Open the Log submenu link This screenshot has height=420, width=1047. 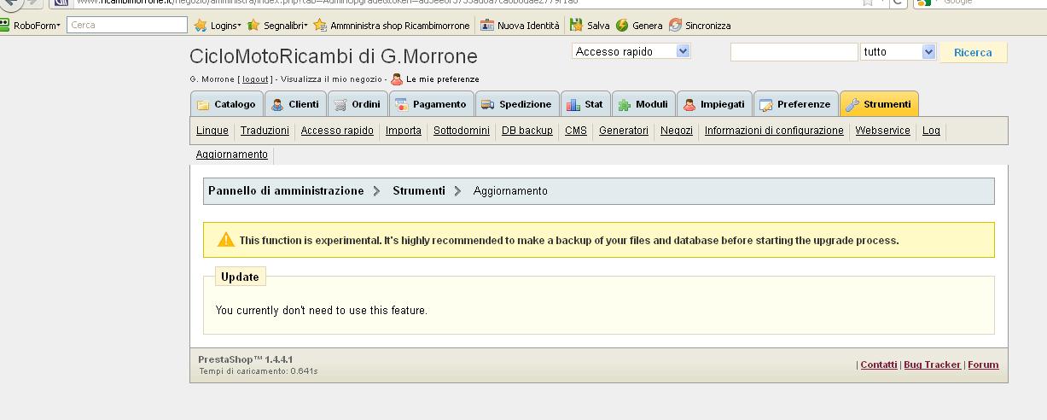(x=931, y=131)
